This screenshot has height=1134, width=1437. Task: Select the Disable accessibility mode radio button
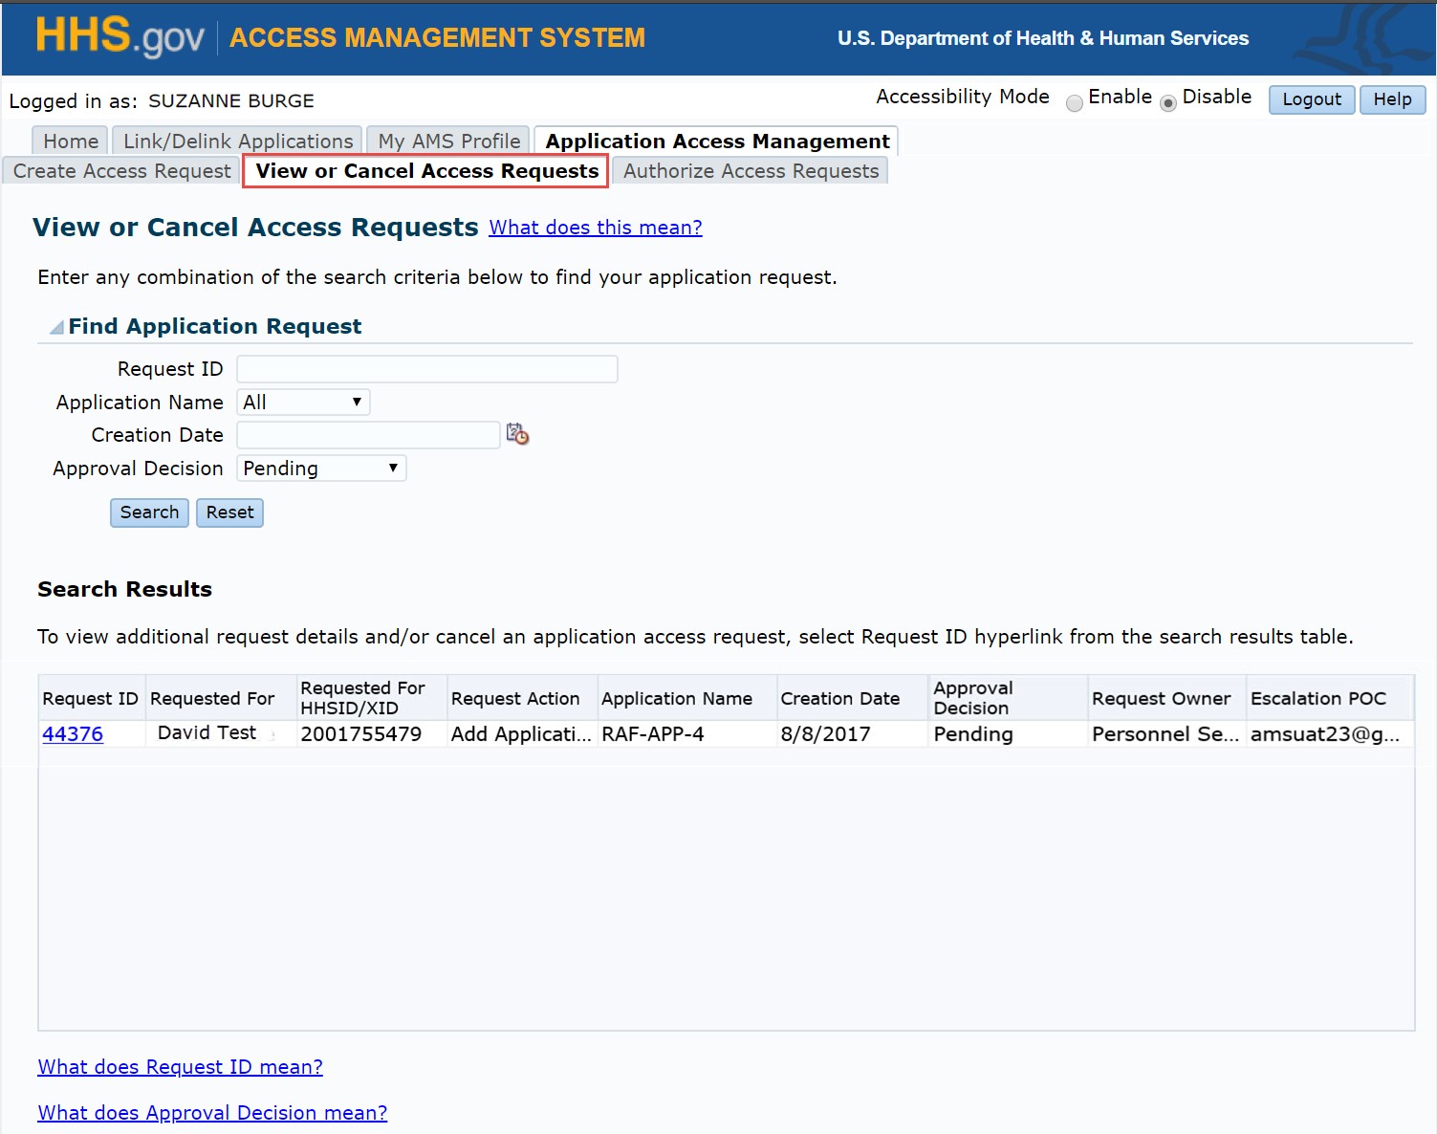[x=1167, y=102]
